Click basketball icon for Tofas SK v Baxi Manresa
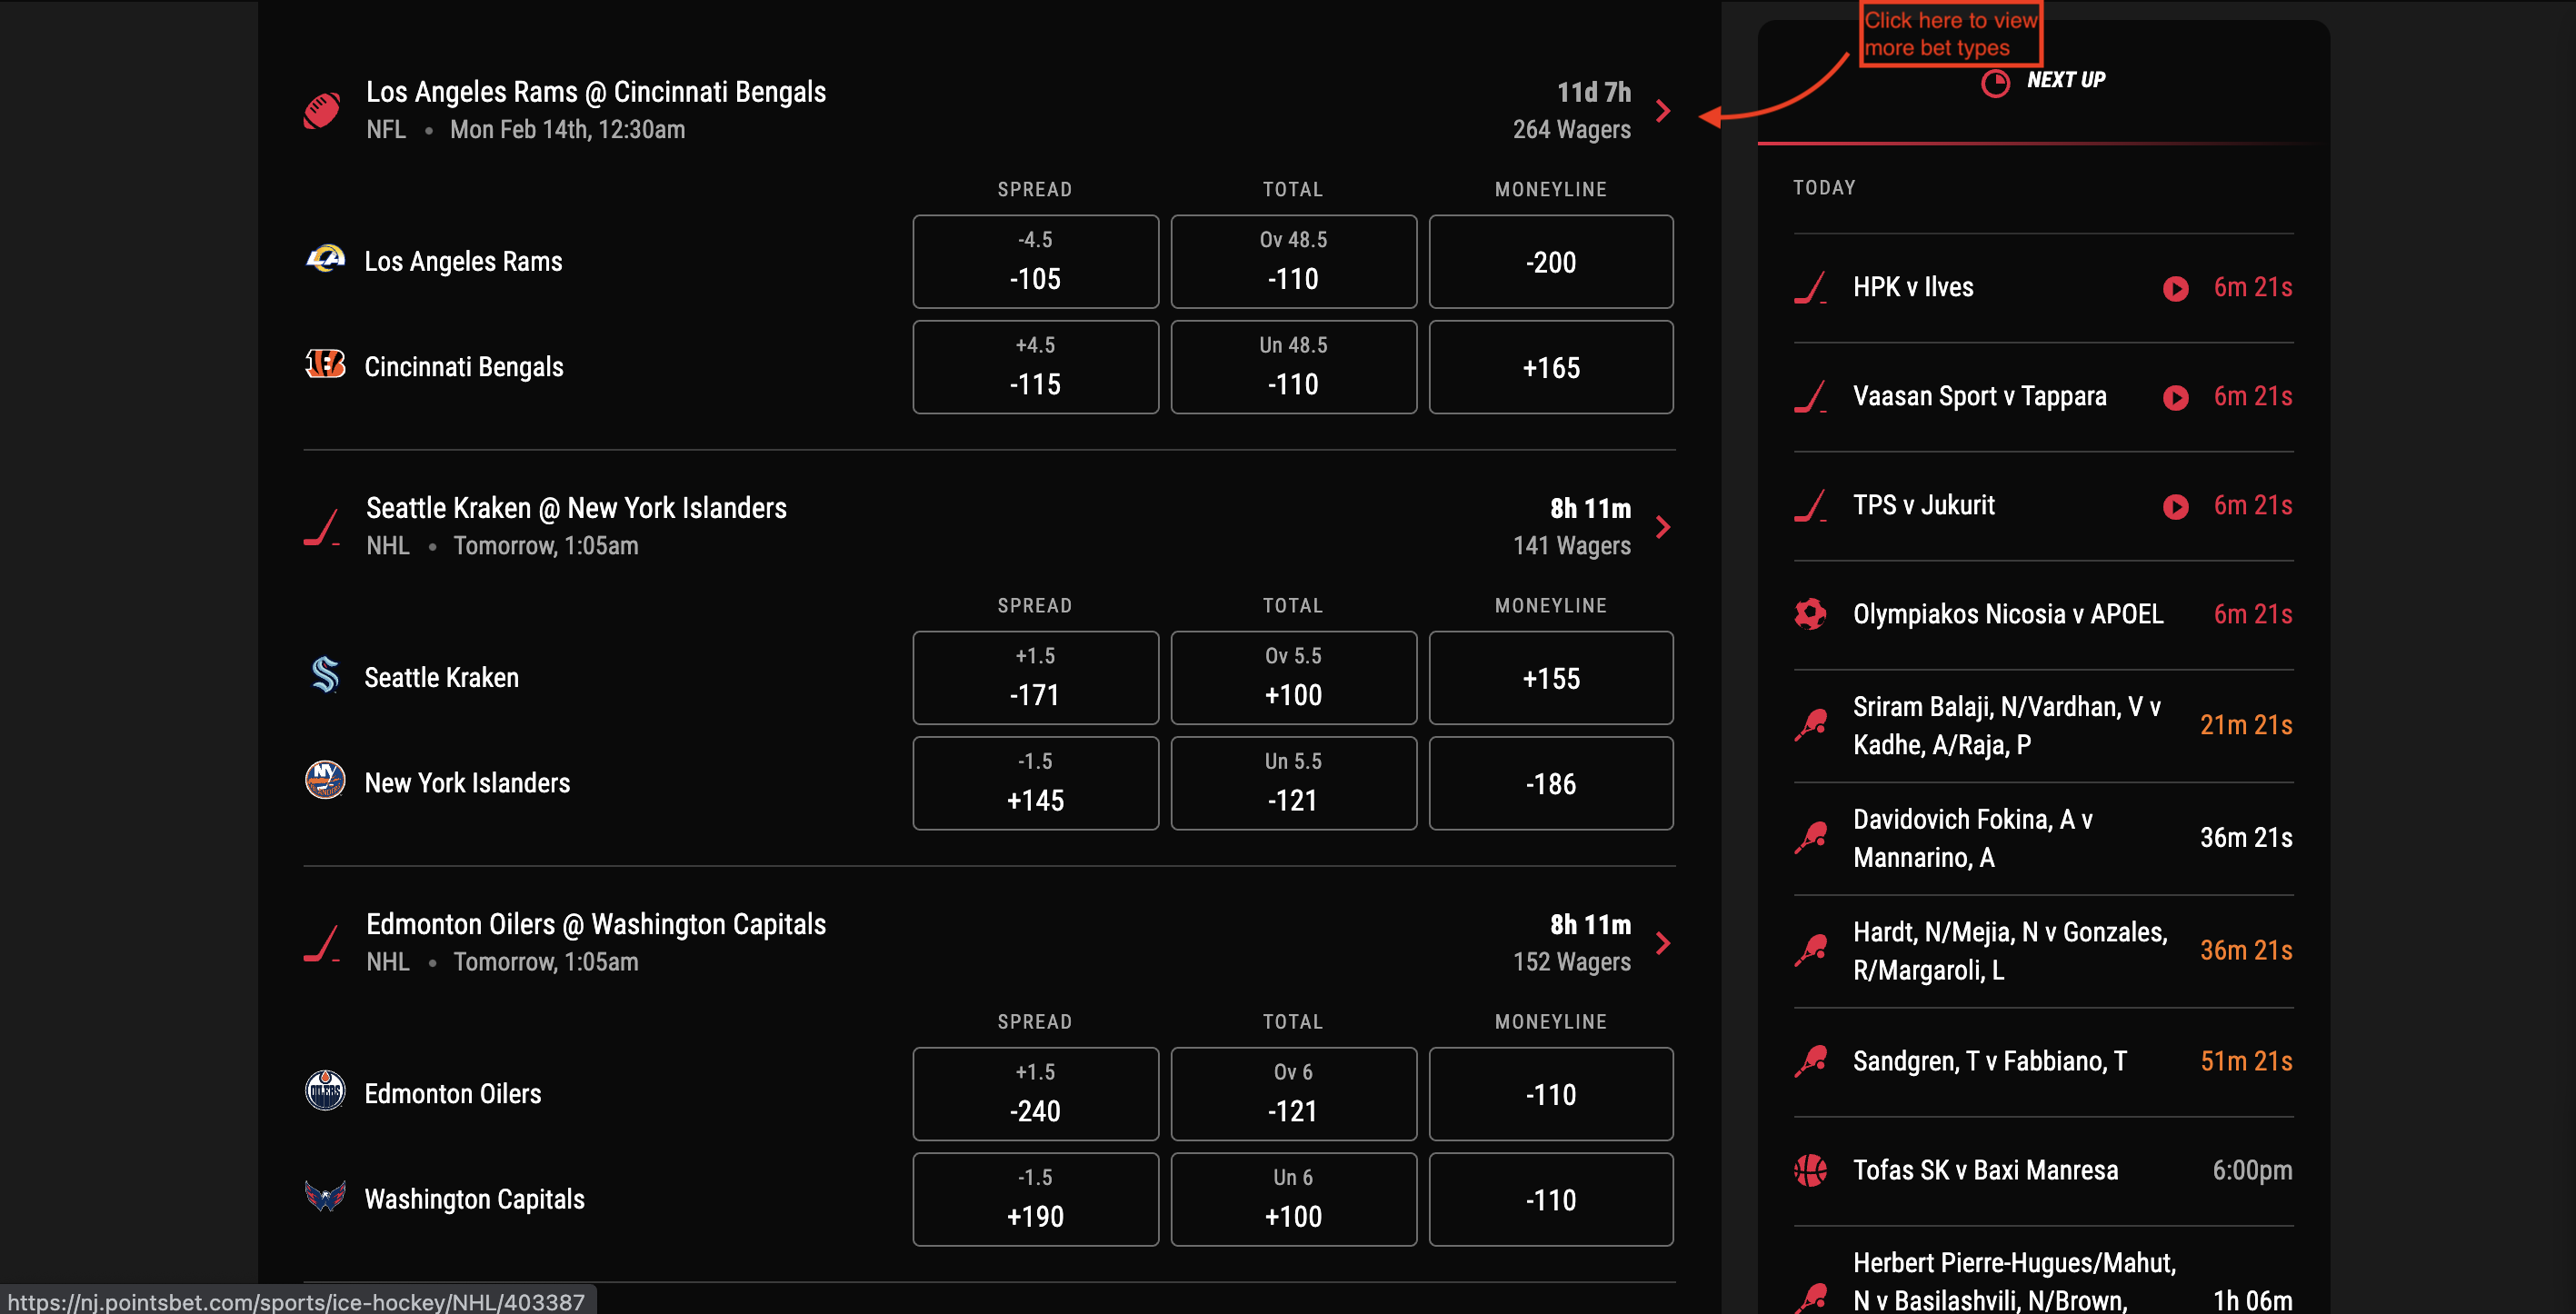 1811,1170
